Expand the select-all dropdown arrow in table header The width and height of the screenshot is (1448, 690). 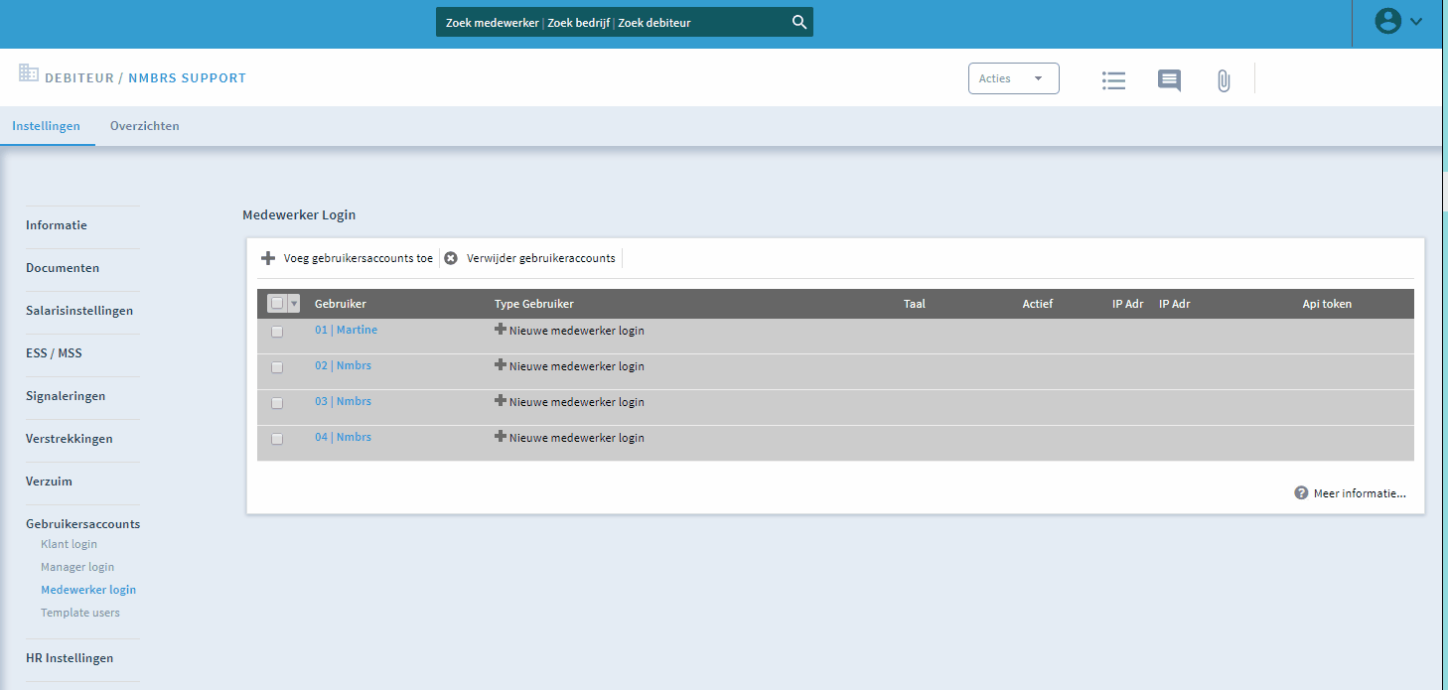click(293, 304)
